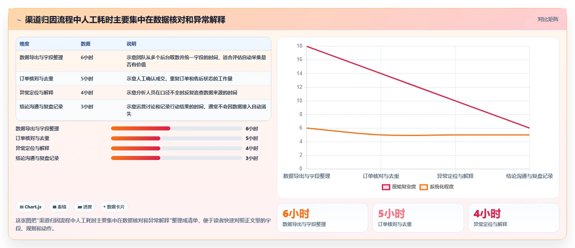Open the 4小时 异常定位与解释 stat card
This screenshot has height=248, width=575.
pyautogui.click(x=514, y=218)
